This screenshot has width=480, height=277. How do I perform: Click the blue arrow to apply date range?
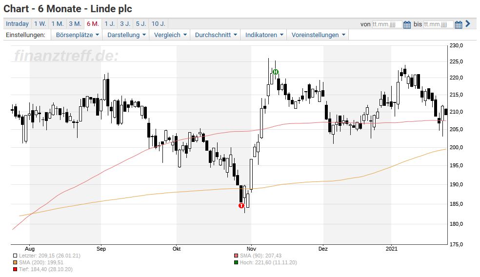467,23
